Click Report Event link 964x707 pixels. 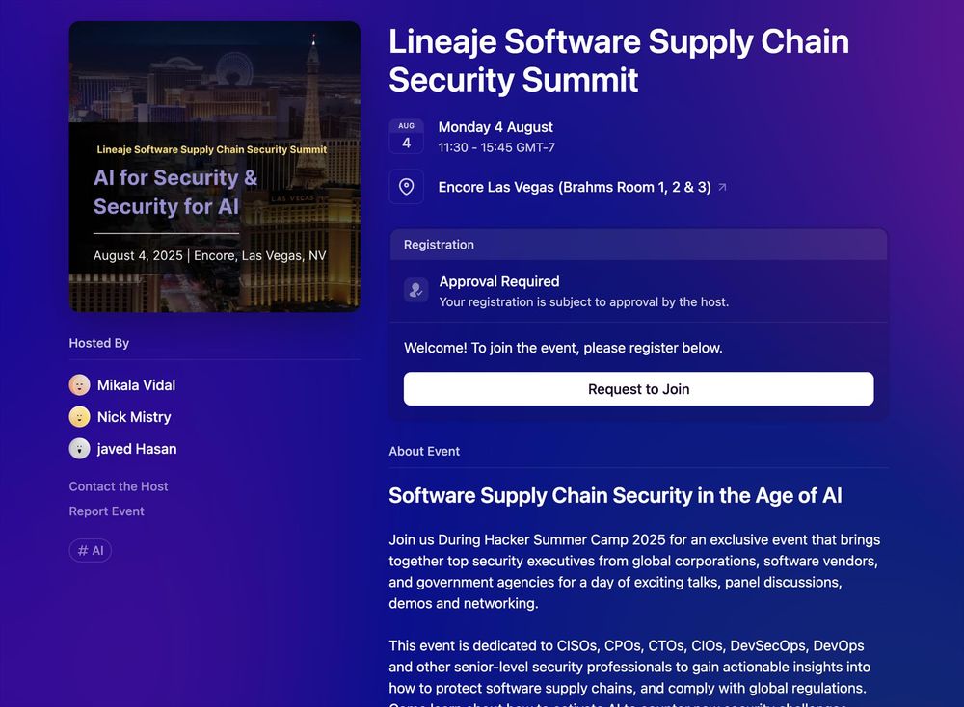pyautogui.click(x=106, y=511)
